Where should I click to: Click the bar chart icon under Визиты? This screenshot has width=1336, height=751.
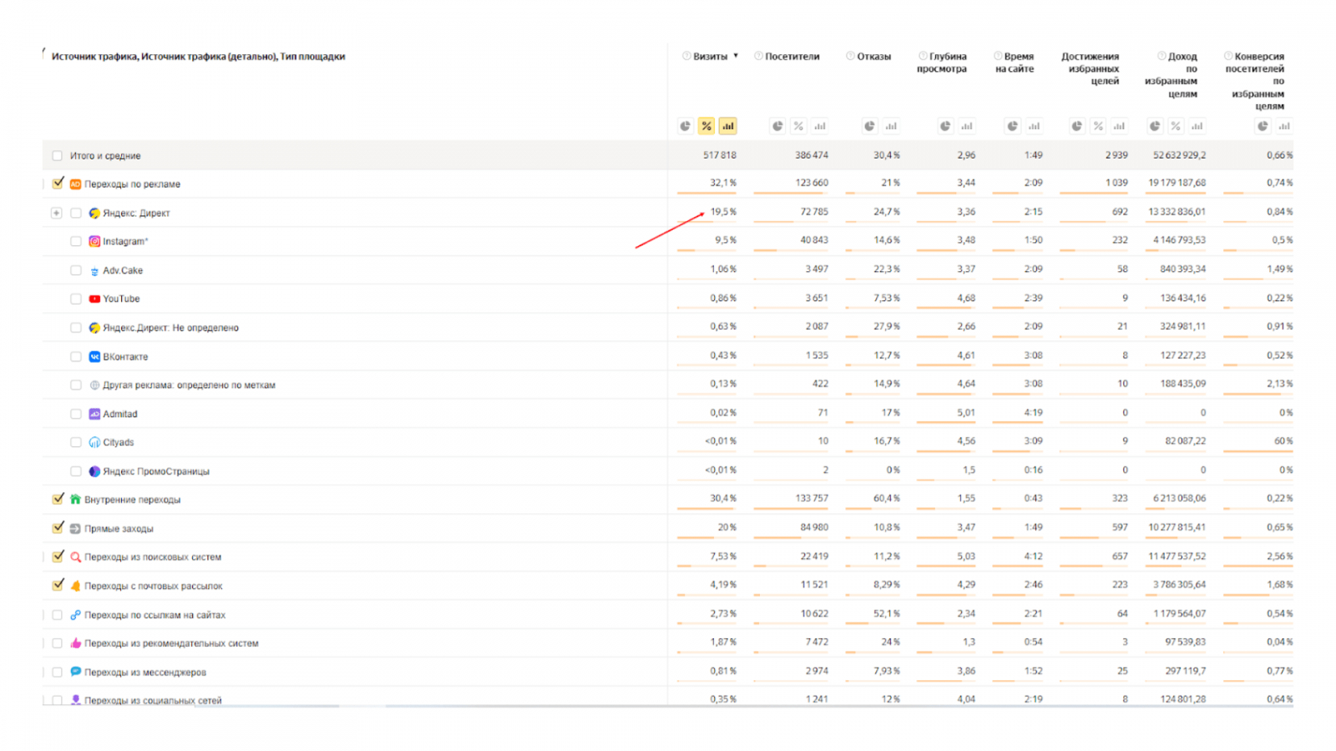point(728,126)
